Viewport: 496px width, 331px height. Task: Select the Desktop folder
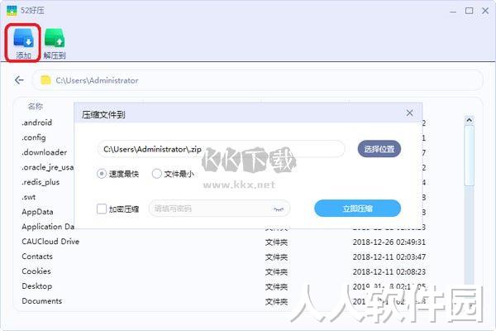click(x=36, y=286)
